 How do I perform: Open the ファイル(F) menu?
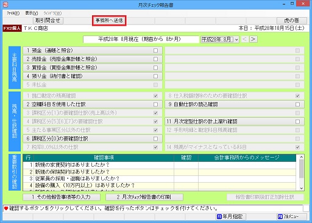point(13,13)
